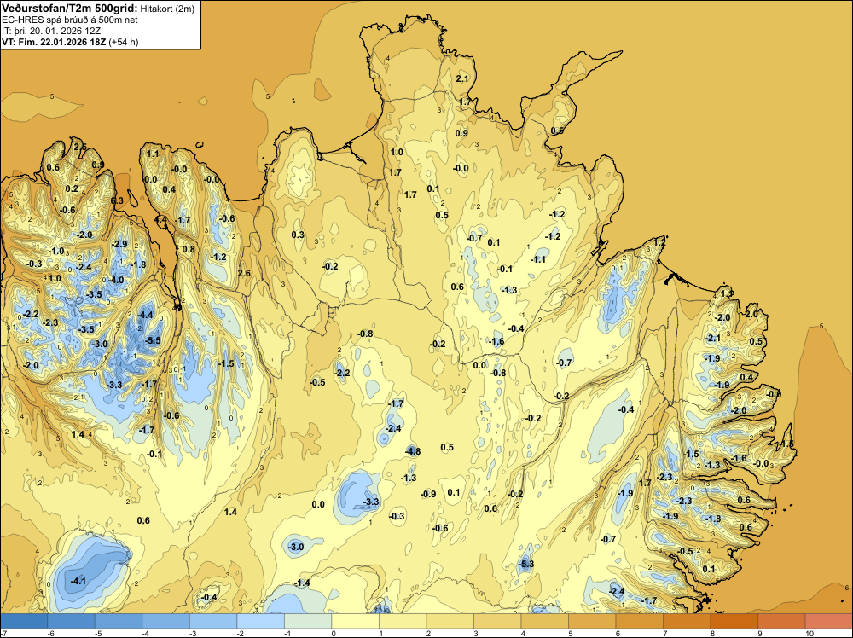Click the 'IT: þri. 20. 01. 2026 12Z' line
Viewport: 853px width, 638px height.
tap(51, 31)
